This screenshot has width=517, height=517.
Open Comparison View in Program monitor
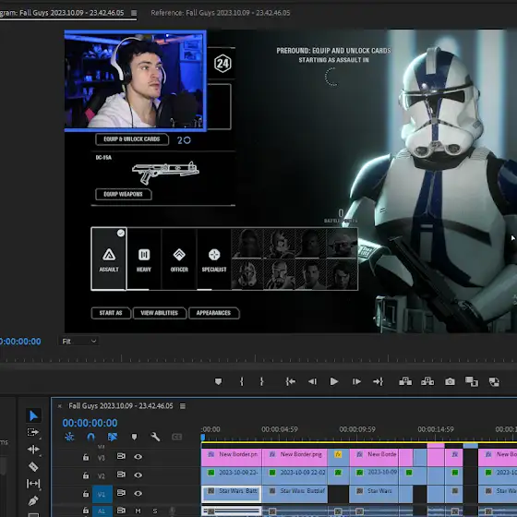(472, 381)
